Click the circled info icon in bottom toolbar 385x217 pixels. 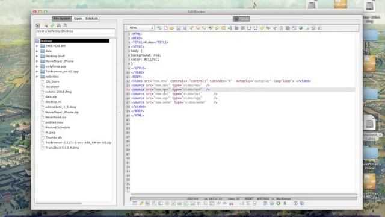[x=295, y=203]
